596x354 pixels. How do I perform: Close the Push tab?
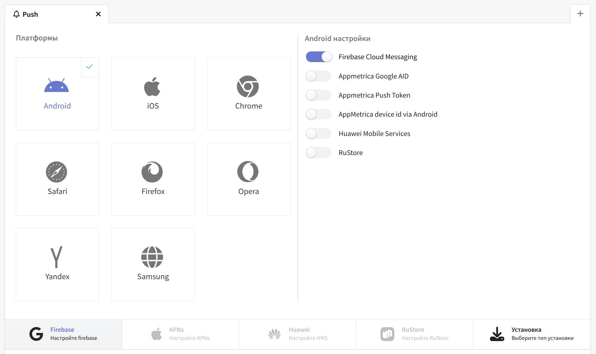tap(98, 14)
